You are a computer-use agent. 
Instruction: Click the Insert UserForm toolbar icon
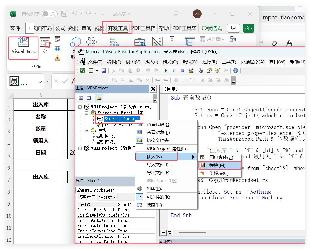tap(91, 71)
